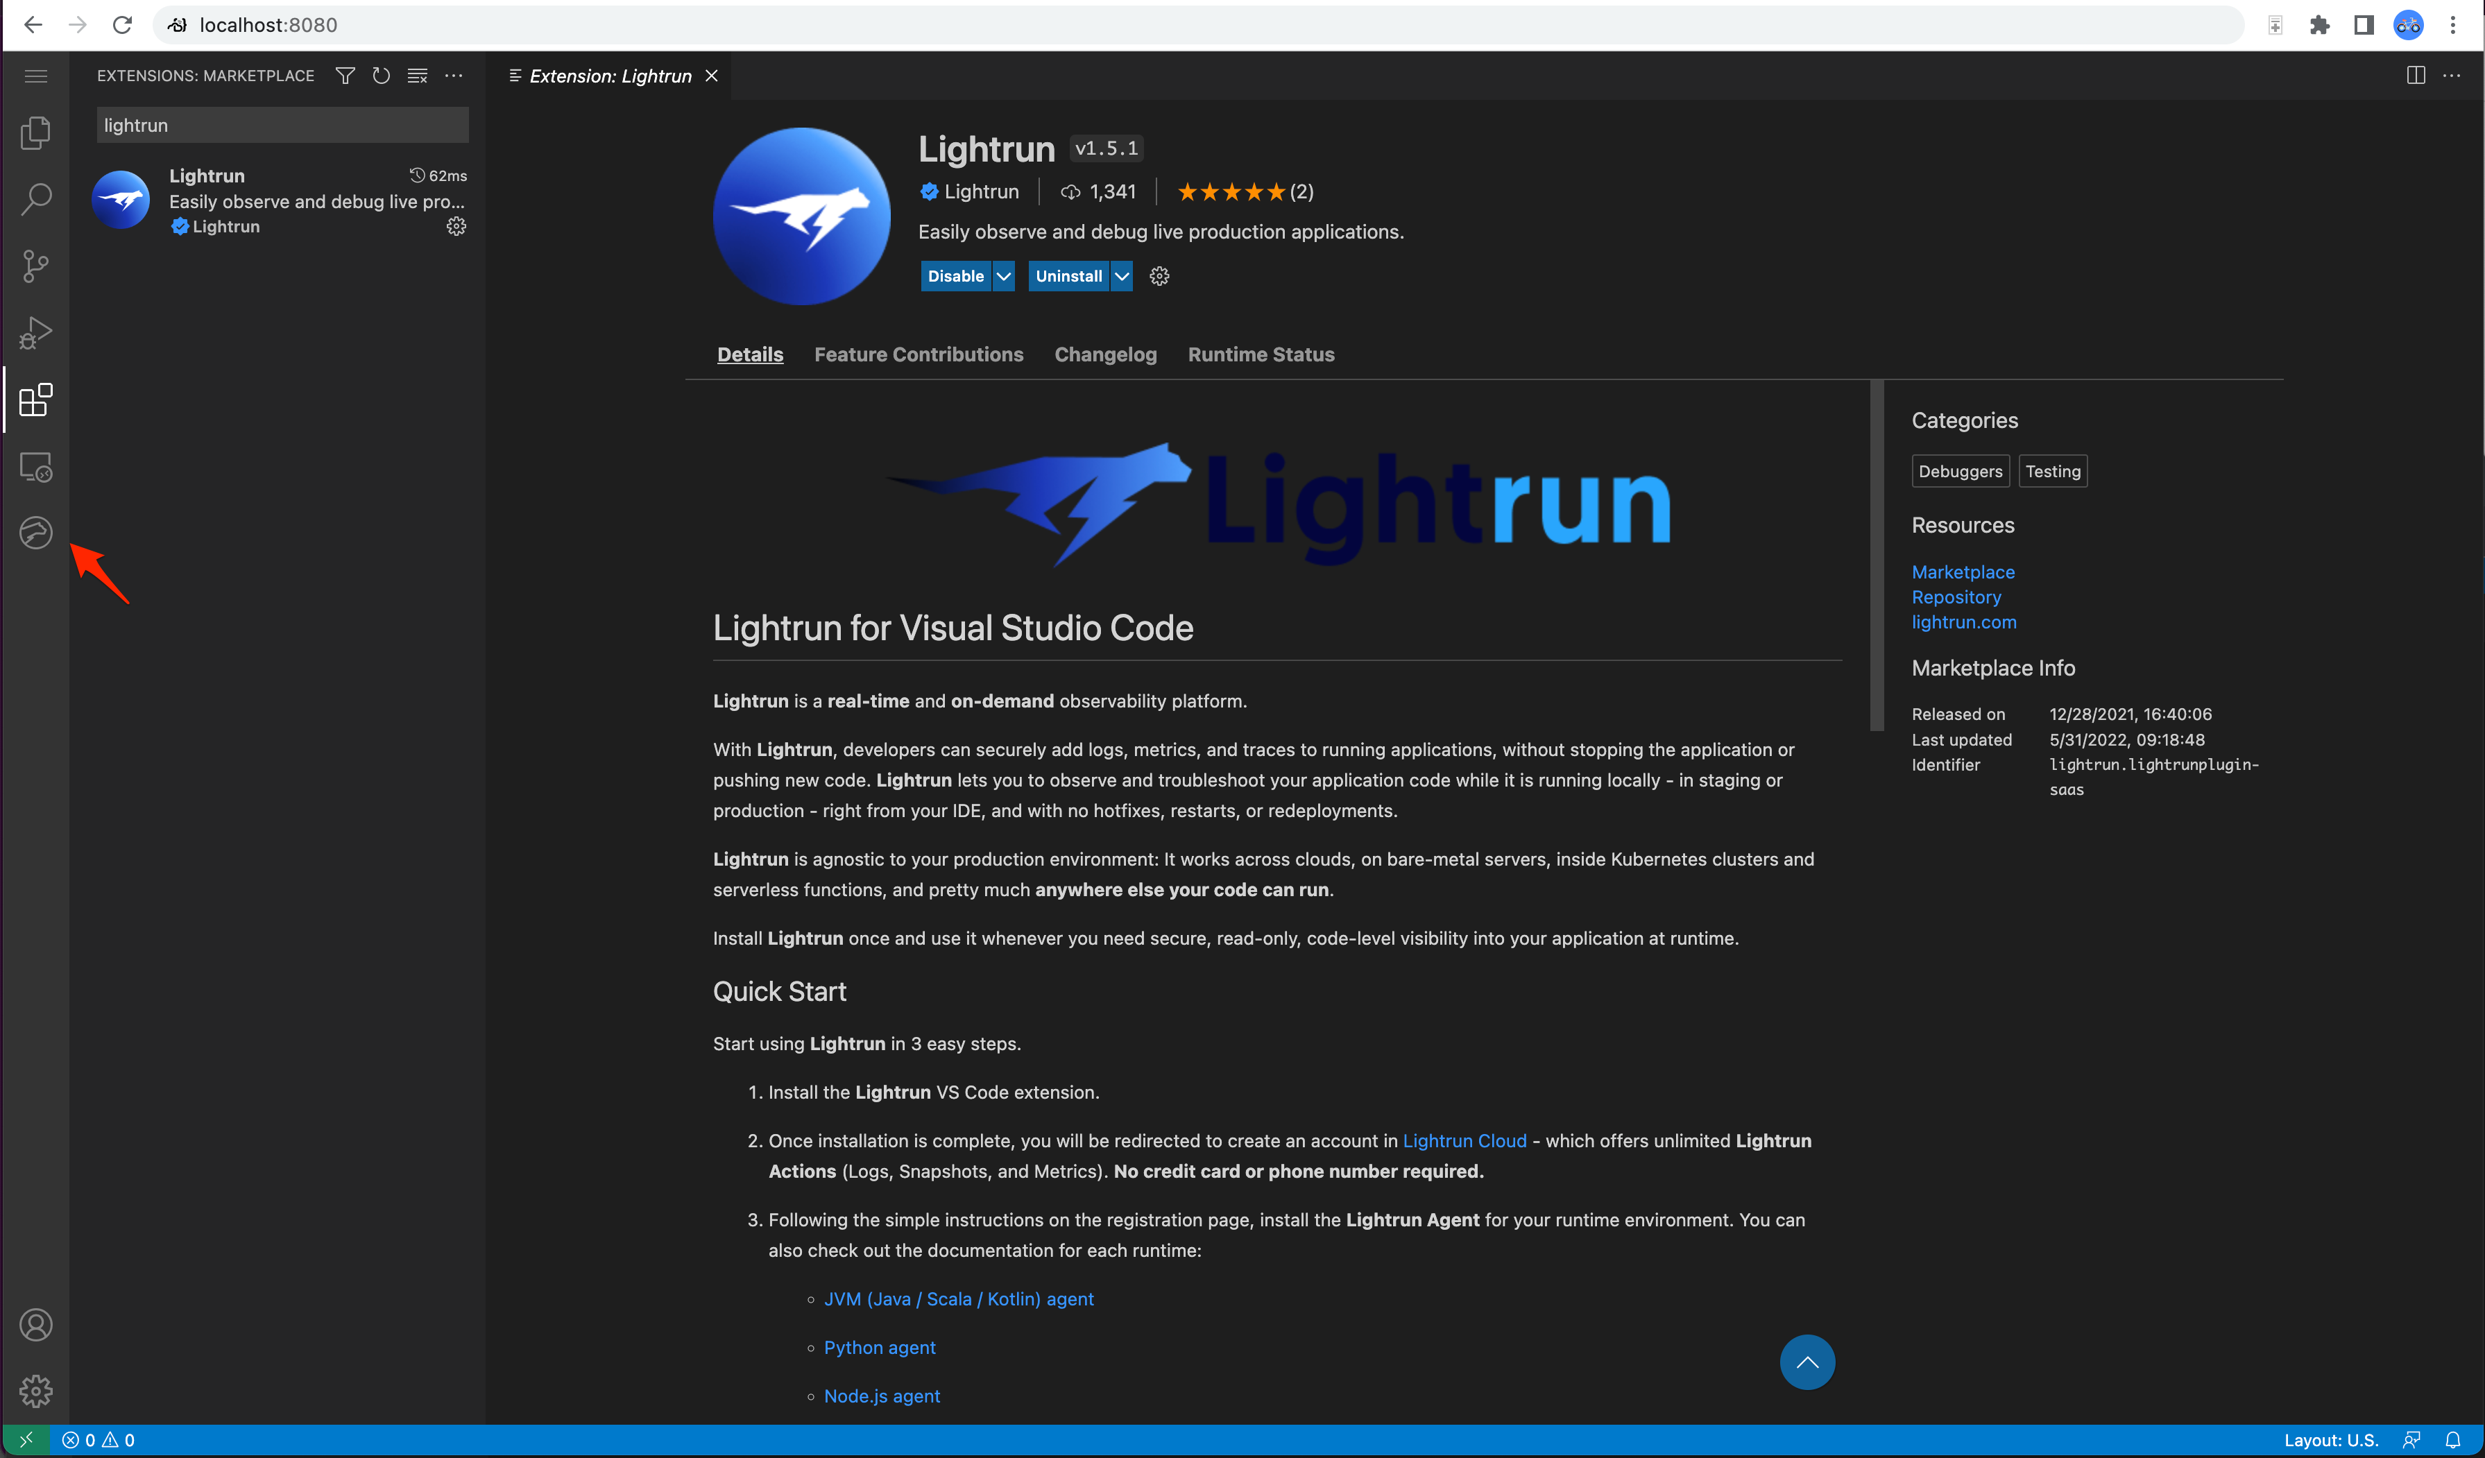Open the Lightrun sidebar icon

tap(35, 532)
